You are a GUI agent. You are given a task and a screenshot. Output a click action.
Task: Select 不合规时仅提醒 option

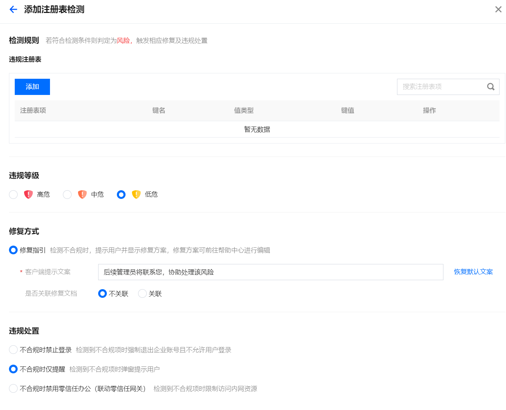[x=13, y=369]
